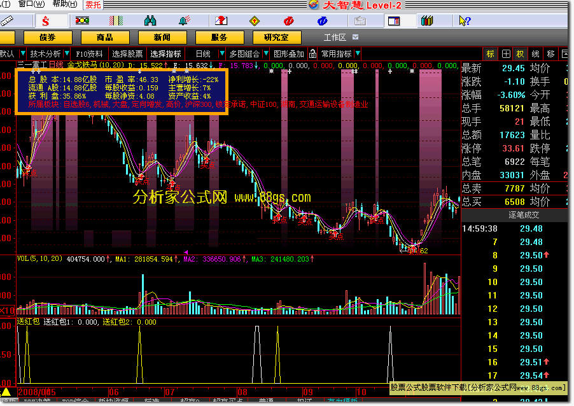Open the dropdown arrow next to 默认

[x=23, y=54]
